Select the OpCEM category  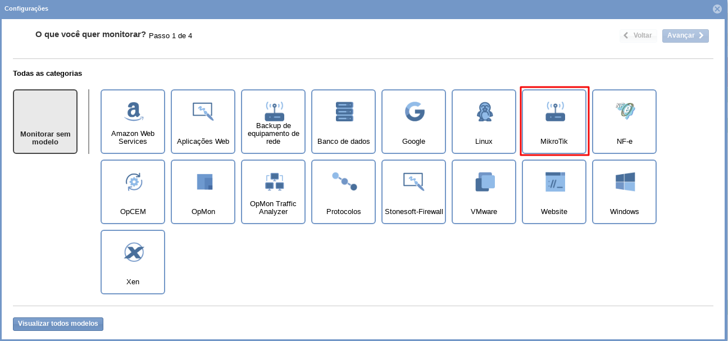coord(133,192)
